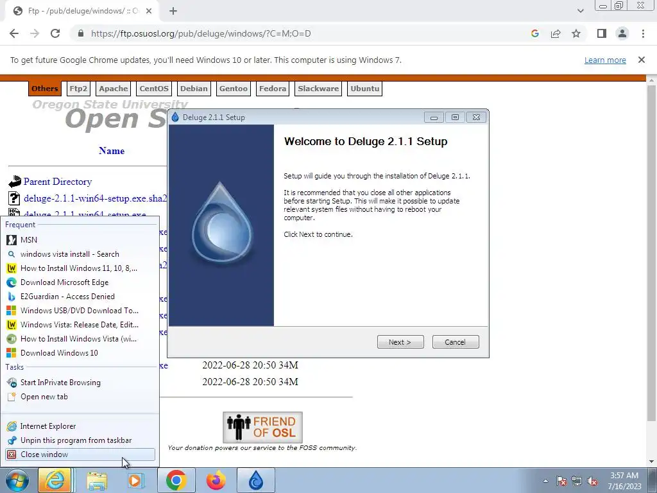Click the address bar URL
The height and width of the screenshot is (493, 657).
(x=201, y=33)
